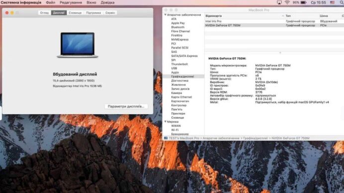Select Діагностика in the sidebar
344x193 pixels.
(x=179, y=81)
